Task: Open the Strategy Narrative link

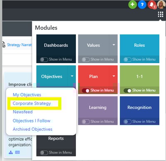Action: [x=20, y=45]
